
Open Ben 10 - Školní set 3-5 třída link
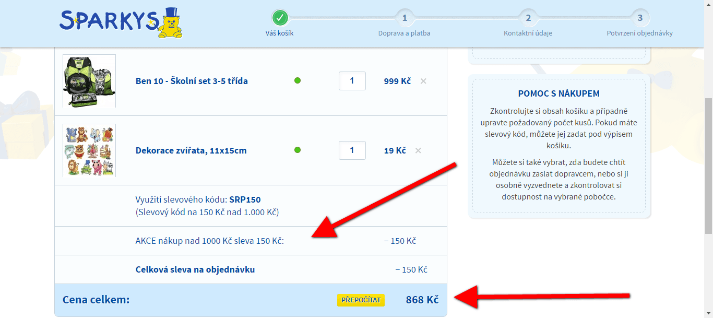[192, 81]
